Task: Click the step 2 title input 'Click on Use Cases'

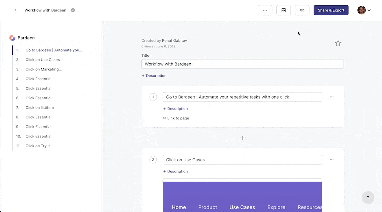Action: pos(242,160)
